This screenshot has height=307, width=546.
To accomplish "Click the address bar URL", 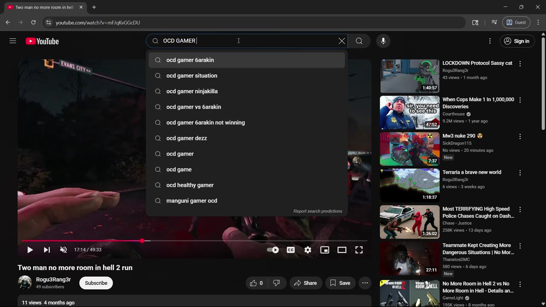I will (x=98, y=23).
